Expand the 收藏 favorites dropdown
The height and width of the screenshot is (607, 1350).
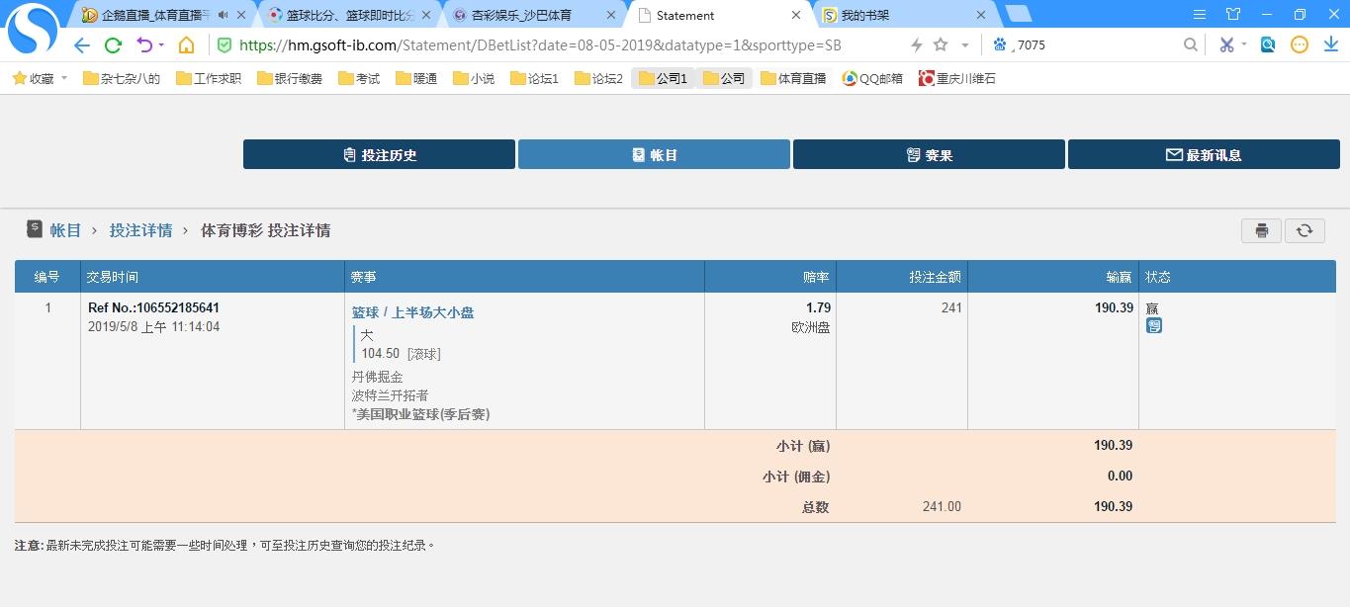click(x=64, y=78)
